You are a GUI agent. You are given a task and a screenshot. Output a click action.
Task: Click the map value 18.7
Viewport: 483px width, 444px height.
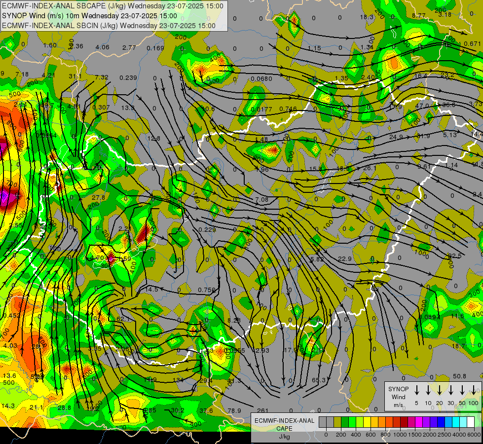(x=458, y=346)
